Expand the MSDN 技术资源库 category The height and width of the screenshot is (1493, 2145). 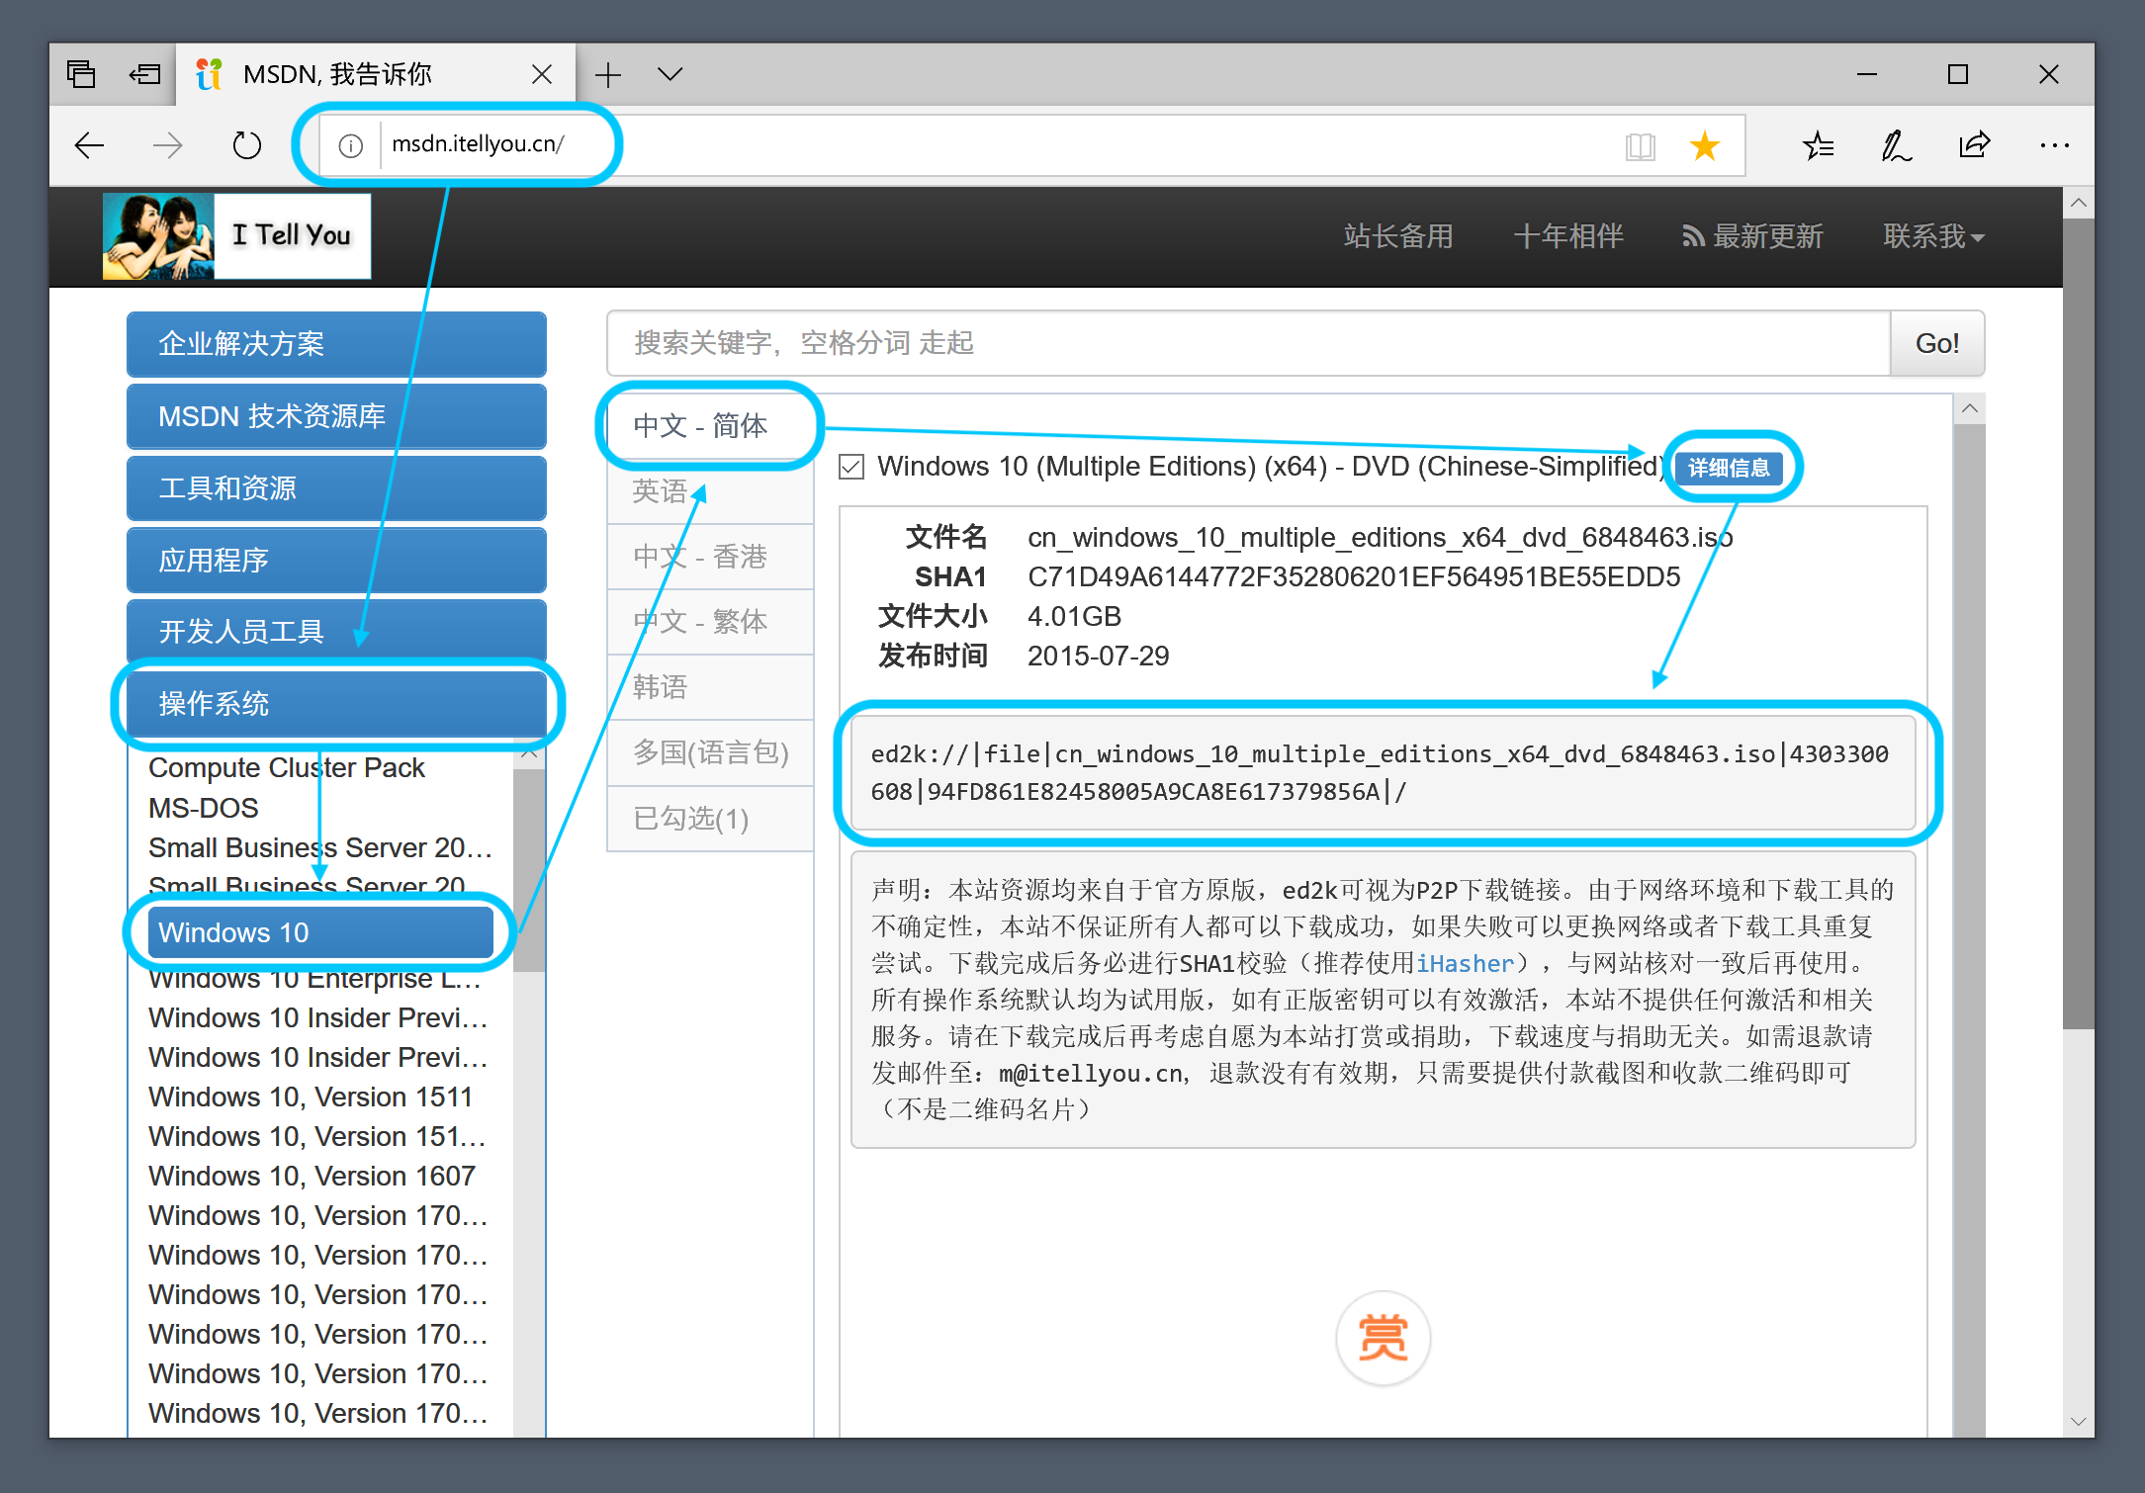pyautogui.click(x=336, y=415)
